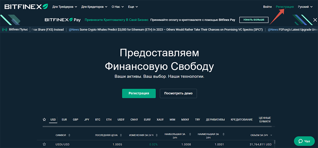Screen dimensions: 318x148
Task: Click the Посмотреть демо button
Action: [178, 93]
